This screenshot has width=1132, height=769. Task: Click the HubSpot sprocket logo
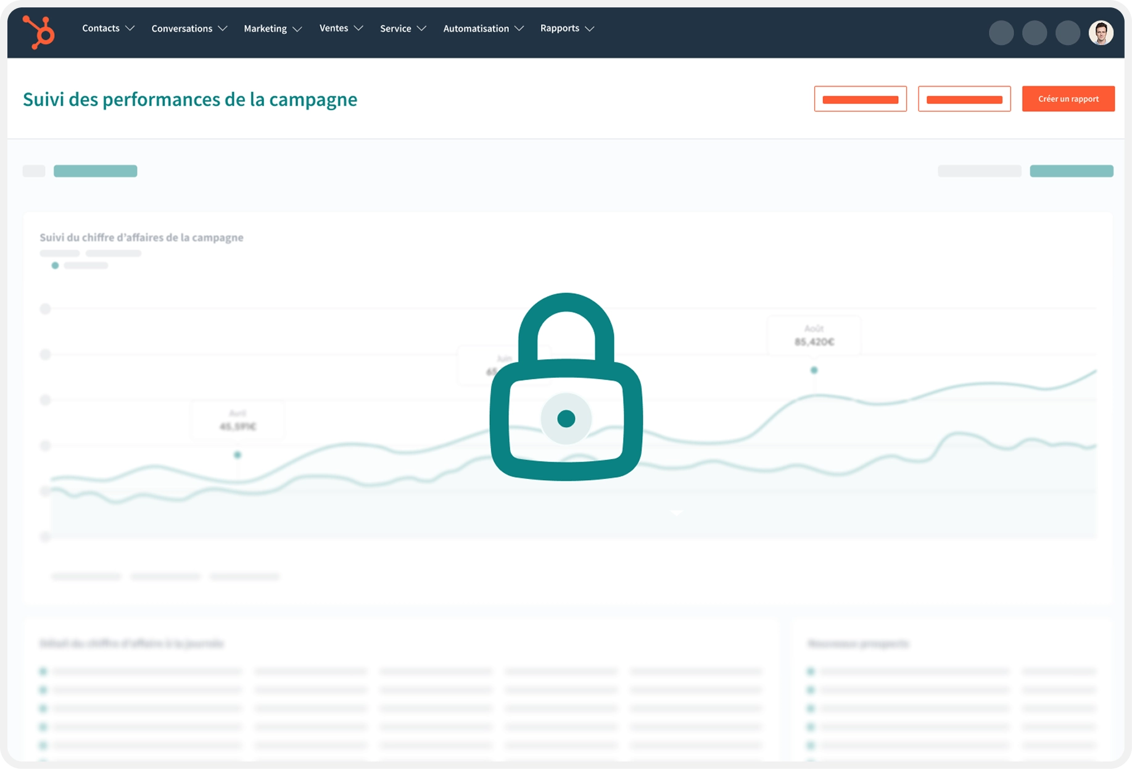pos(39,31)
